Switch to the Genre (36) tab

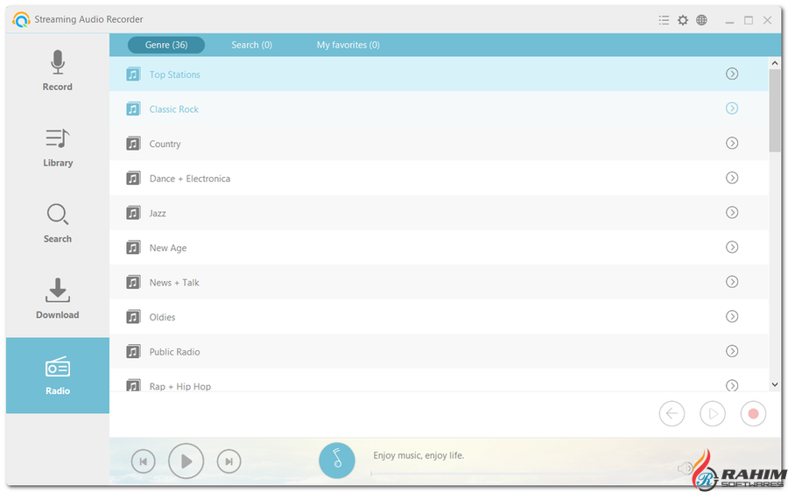coord(166,45)
